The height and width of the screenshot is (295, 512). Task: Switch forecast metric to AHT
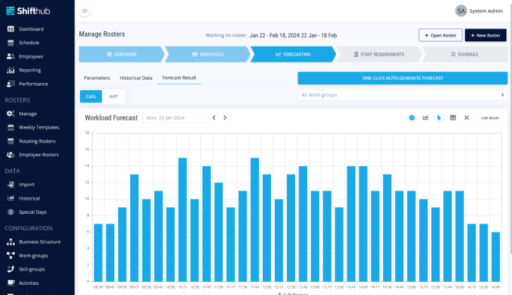[x=114, y=97]
